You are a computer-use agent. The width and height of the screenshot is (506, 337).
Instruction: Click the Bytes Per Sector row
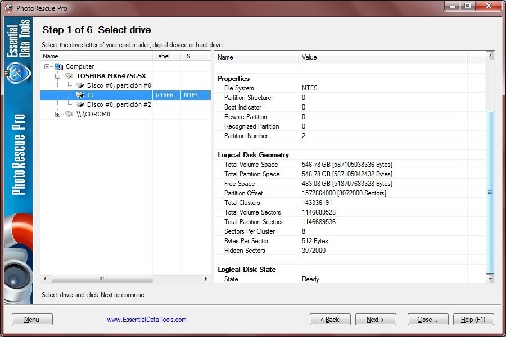click(x=350, y=241)
